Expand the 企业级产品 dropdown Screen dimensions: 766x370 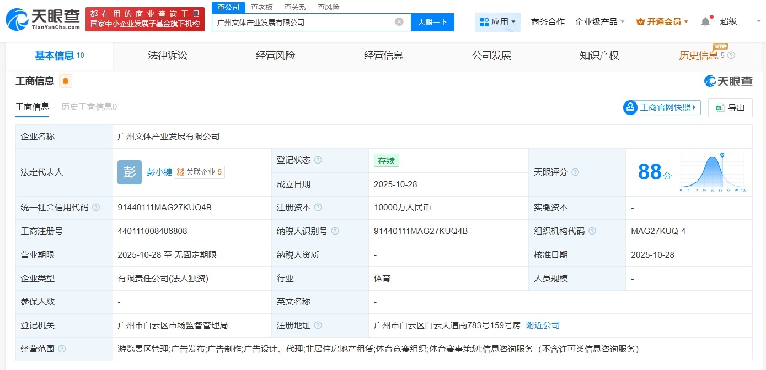point(599,21)
